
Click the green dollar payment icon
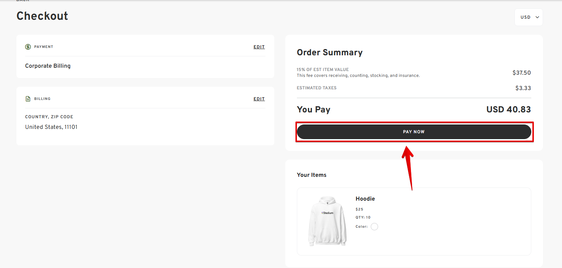(x=28, y=47)
